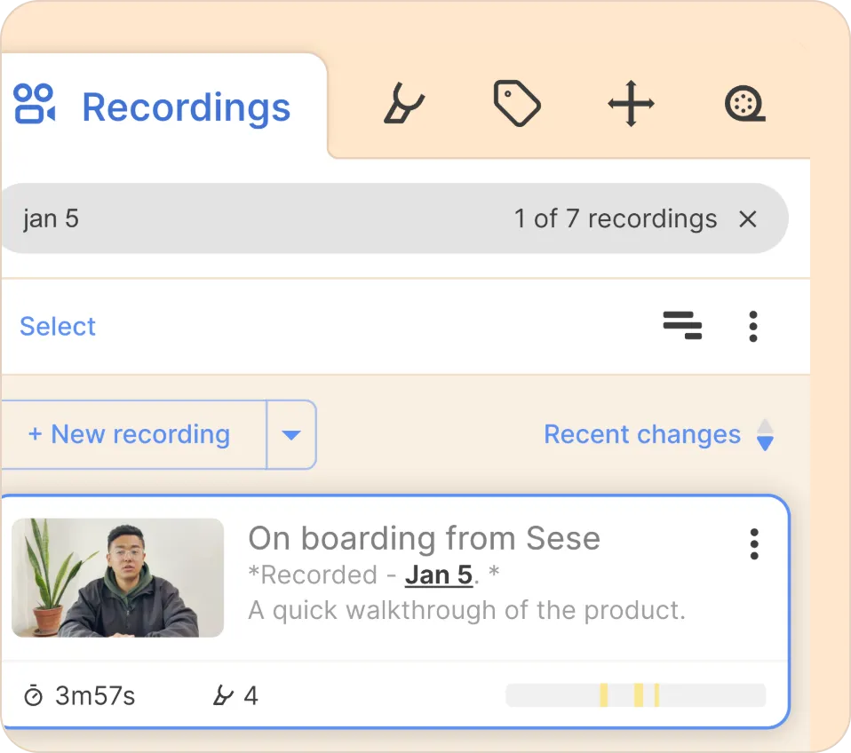
Task: Open the filter lines icon
Action: point(682,326)
